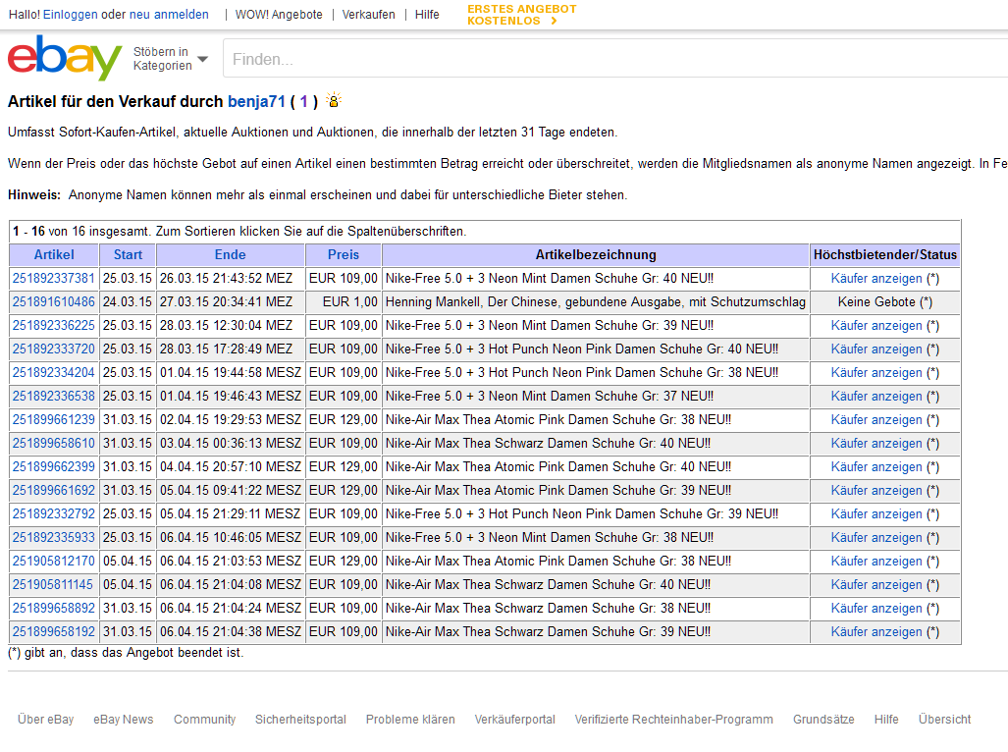The width and height of the screenshot is (1008, 752).
Task: Open item number 251892337381
Action: coord(54,279)
